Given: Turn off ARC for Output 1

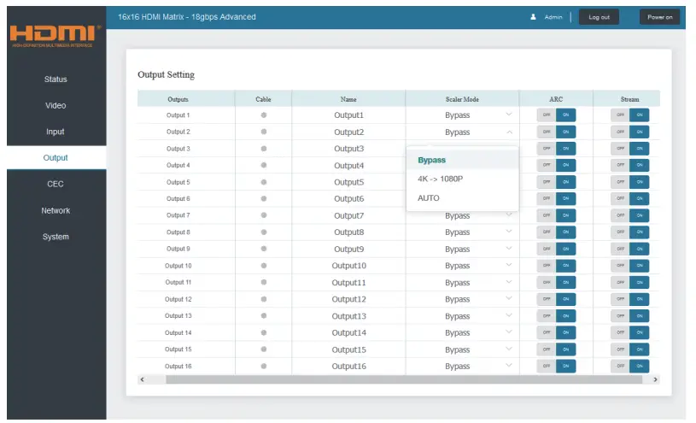Looking at the screenshot, I should (546, 115).
